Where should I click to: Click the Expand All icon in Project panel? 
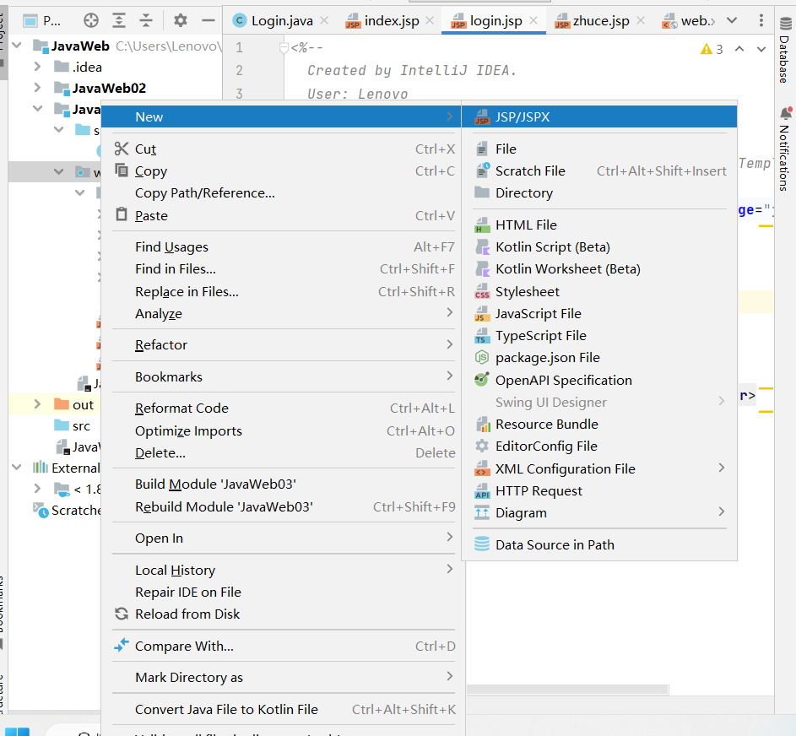pyautogui.click(x=119, y=20)
